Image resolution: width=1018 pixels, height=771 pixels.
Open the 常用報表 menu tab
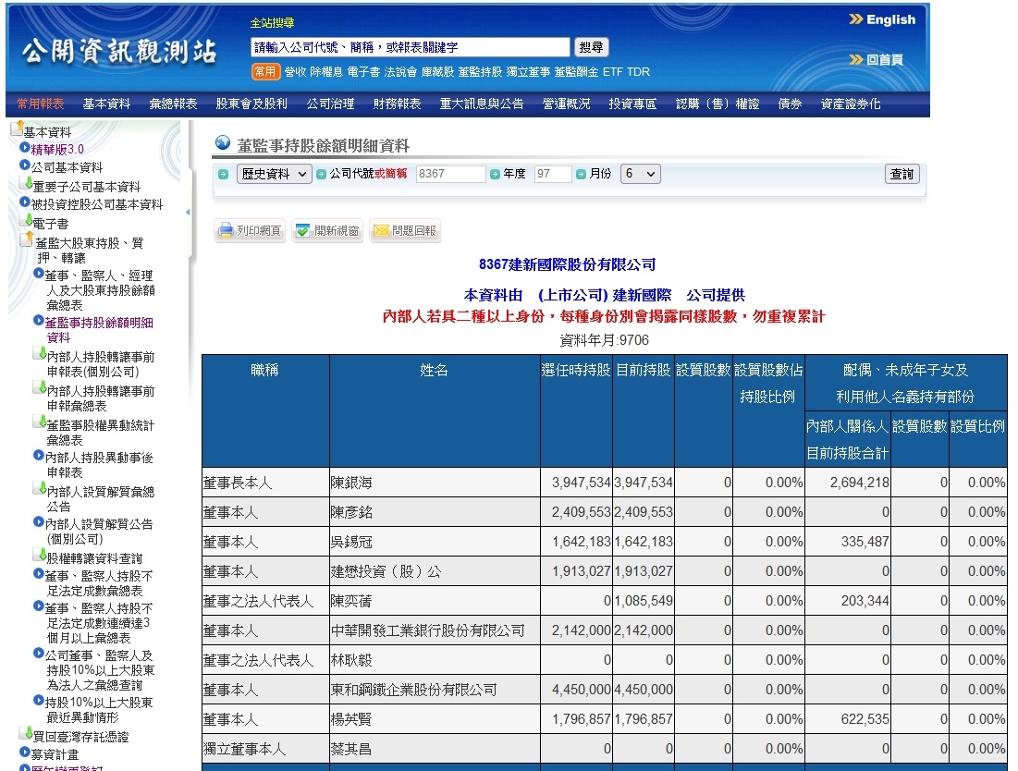(41, 104)
